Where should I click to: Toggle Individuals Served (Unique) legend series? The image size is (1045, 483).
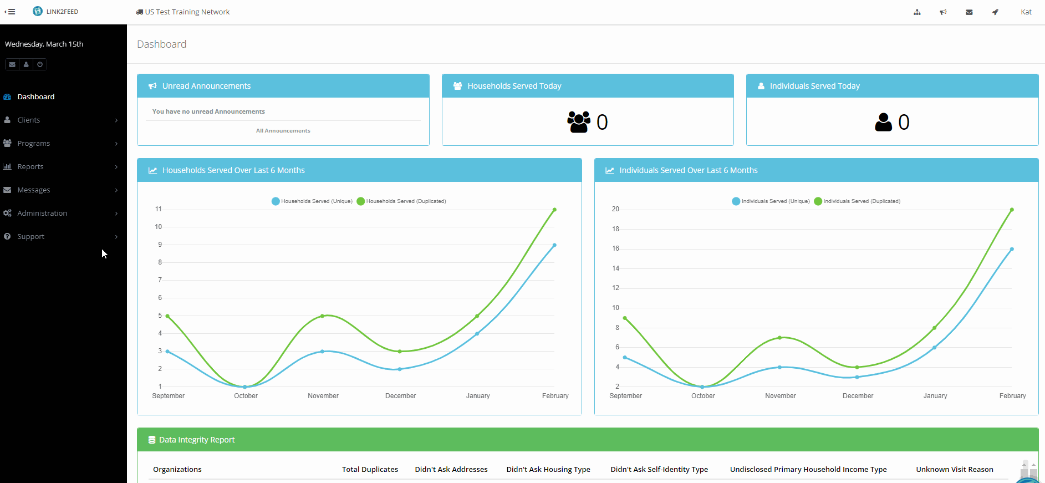[771, 201]
